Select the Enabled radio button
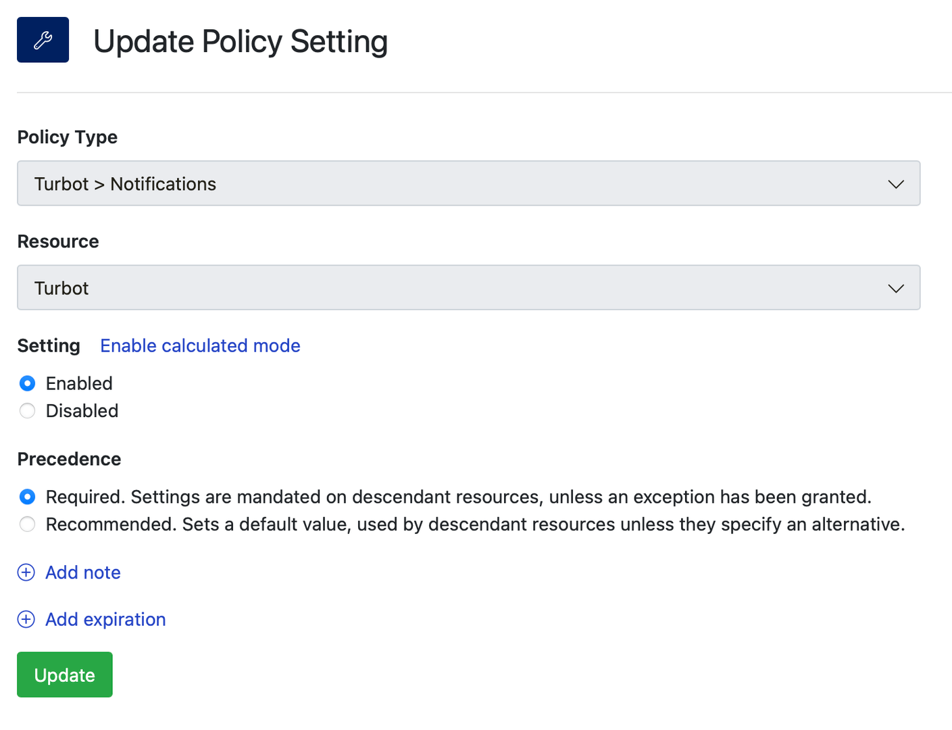Image resolution: width=952 pixels, height=730 pixels. tap(28, 383)
